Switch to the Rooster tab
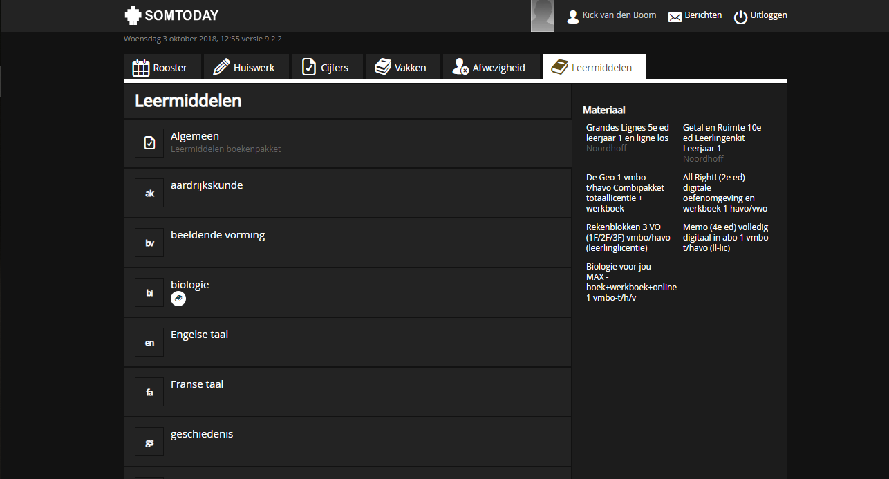The height and width of the screenshot is (479, 889). pyautogui.click(x=163, y=67)
